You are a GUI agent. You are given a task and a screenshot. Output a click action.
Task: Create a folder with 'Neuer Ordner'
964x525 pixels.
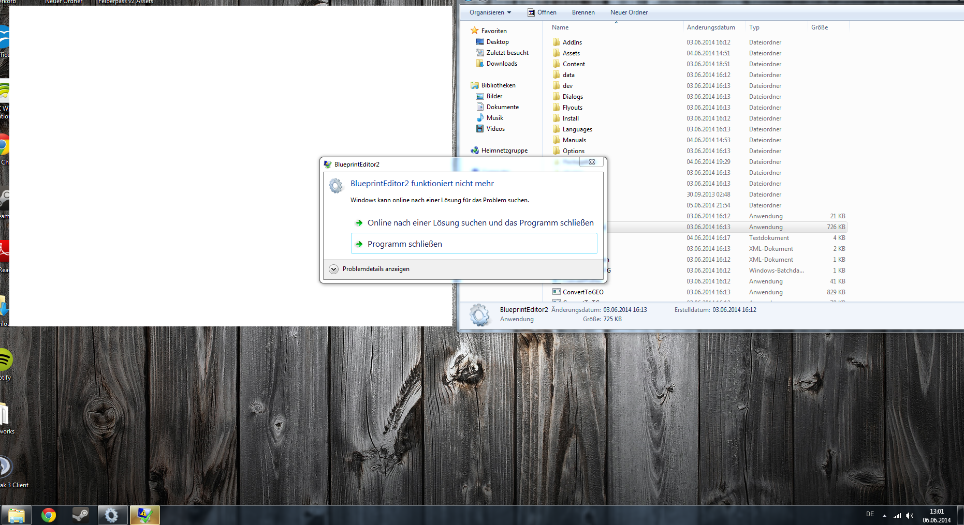[x=629, y=12]
